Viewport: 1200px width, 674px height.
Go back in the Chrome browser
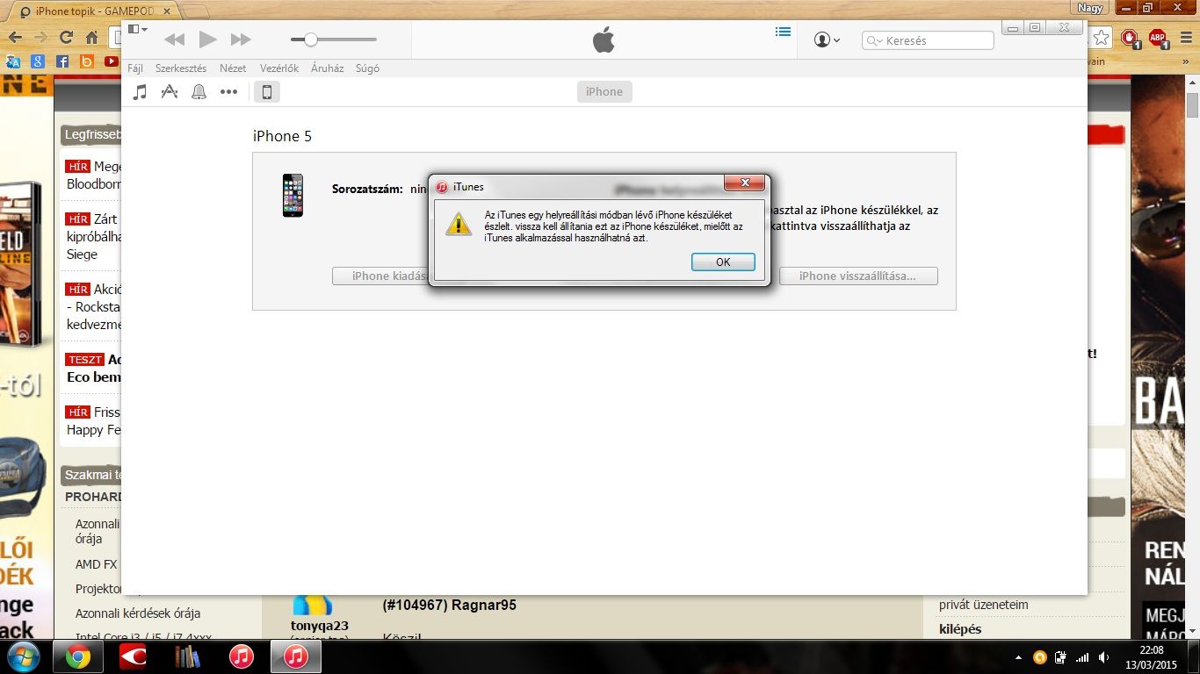(14, 38)
